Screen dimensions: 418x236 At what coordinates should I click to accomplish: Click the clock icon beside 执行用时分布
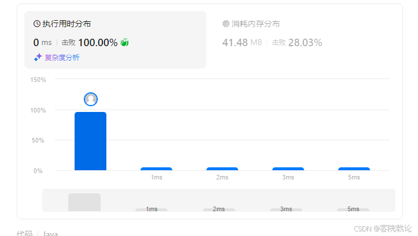tap(37, 24)
